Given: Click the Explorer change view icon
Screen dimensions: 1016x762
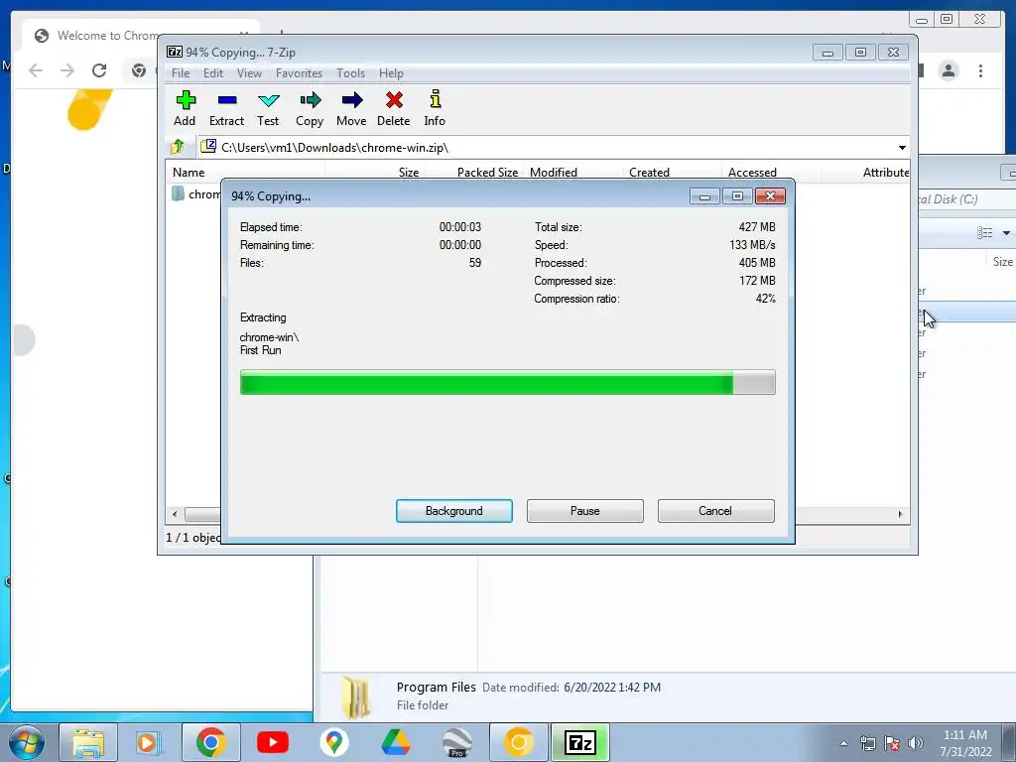Looking at the screenshot, I should coord(985,232).
